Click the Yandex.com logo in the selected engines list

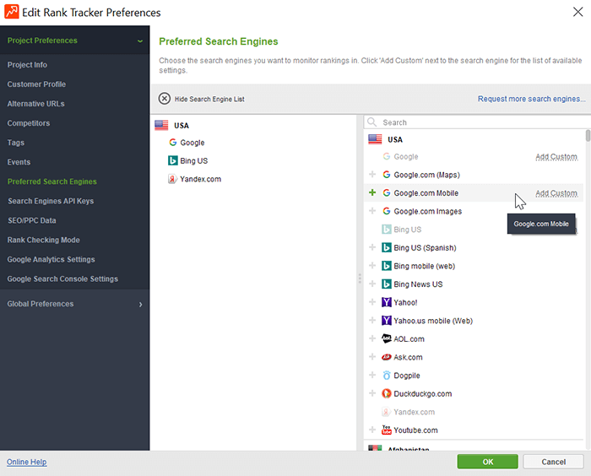pyautogui.click(x=172, y=179)
